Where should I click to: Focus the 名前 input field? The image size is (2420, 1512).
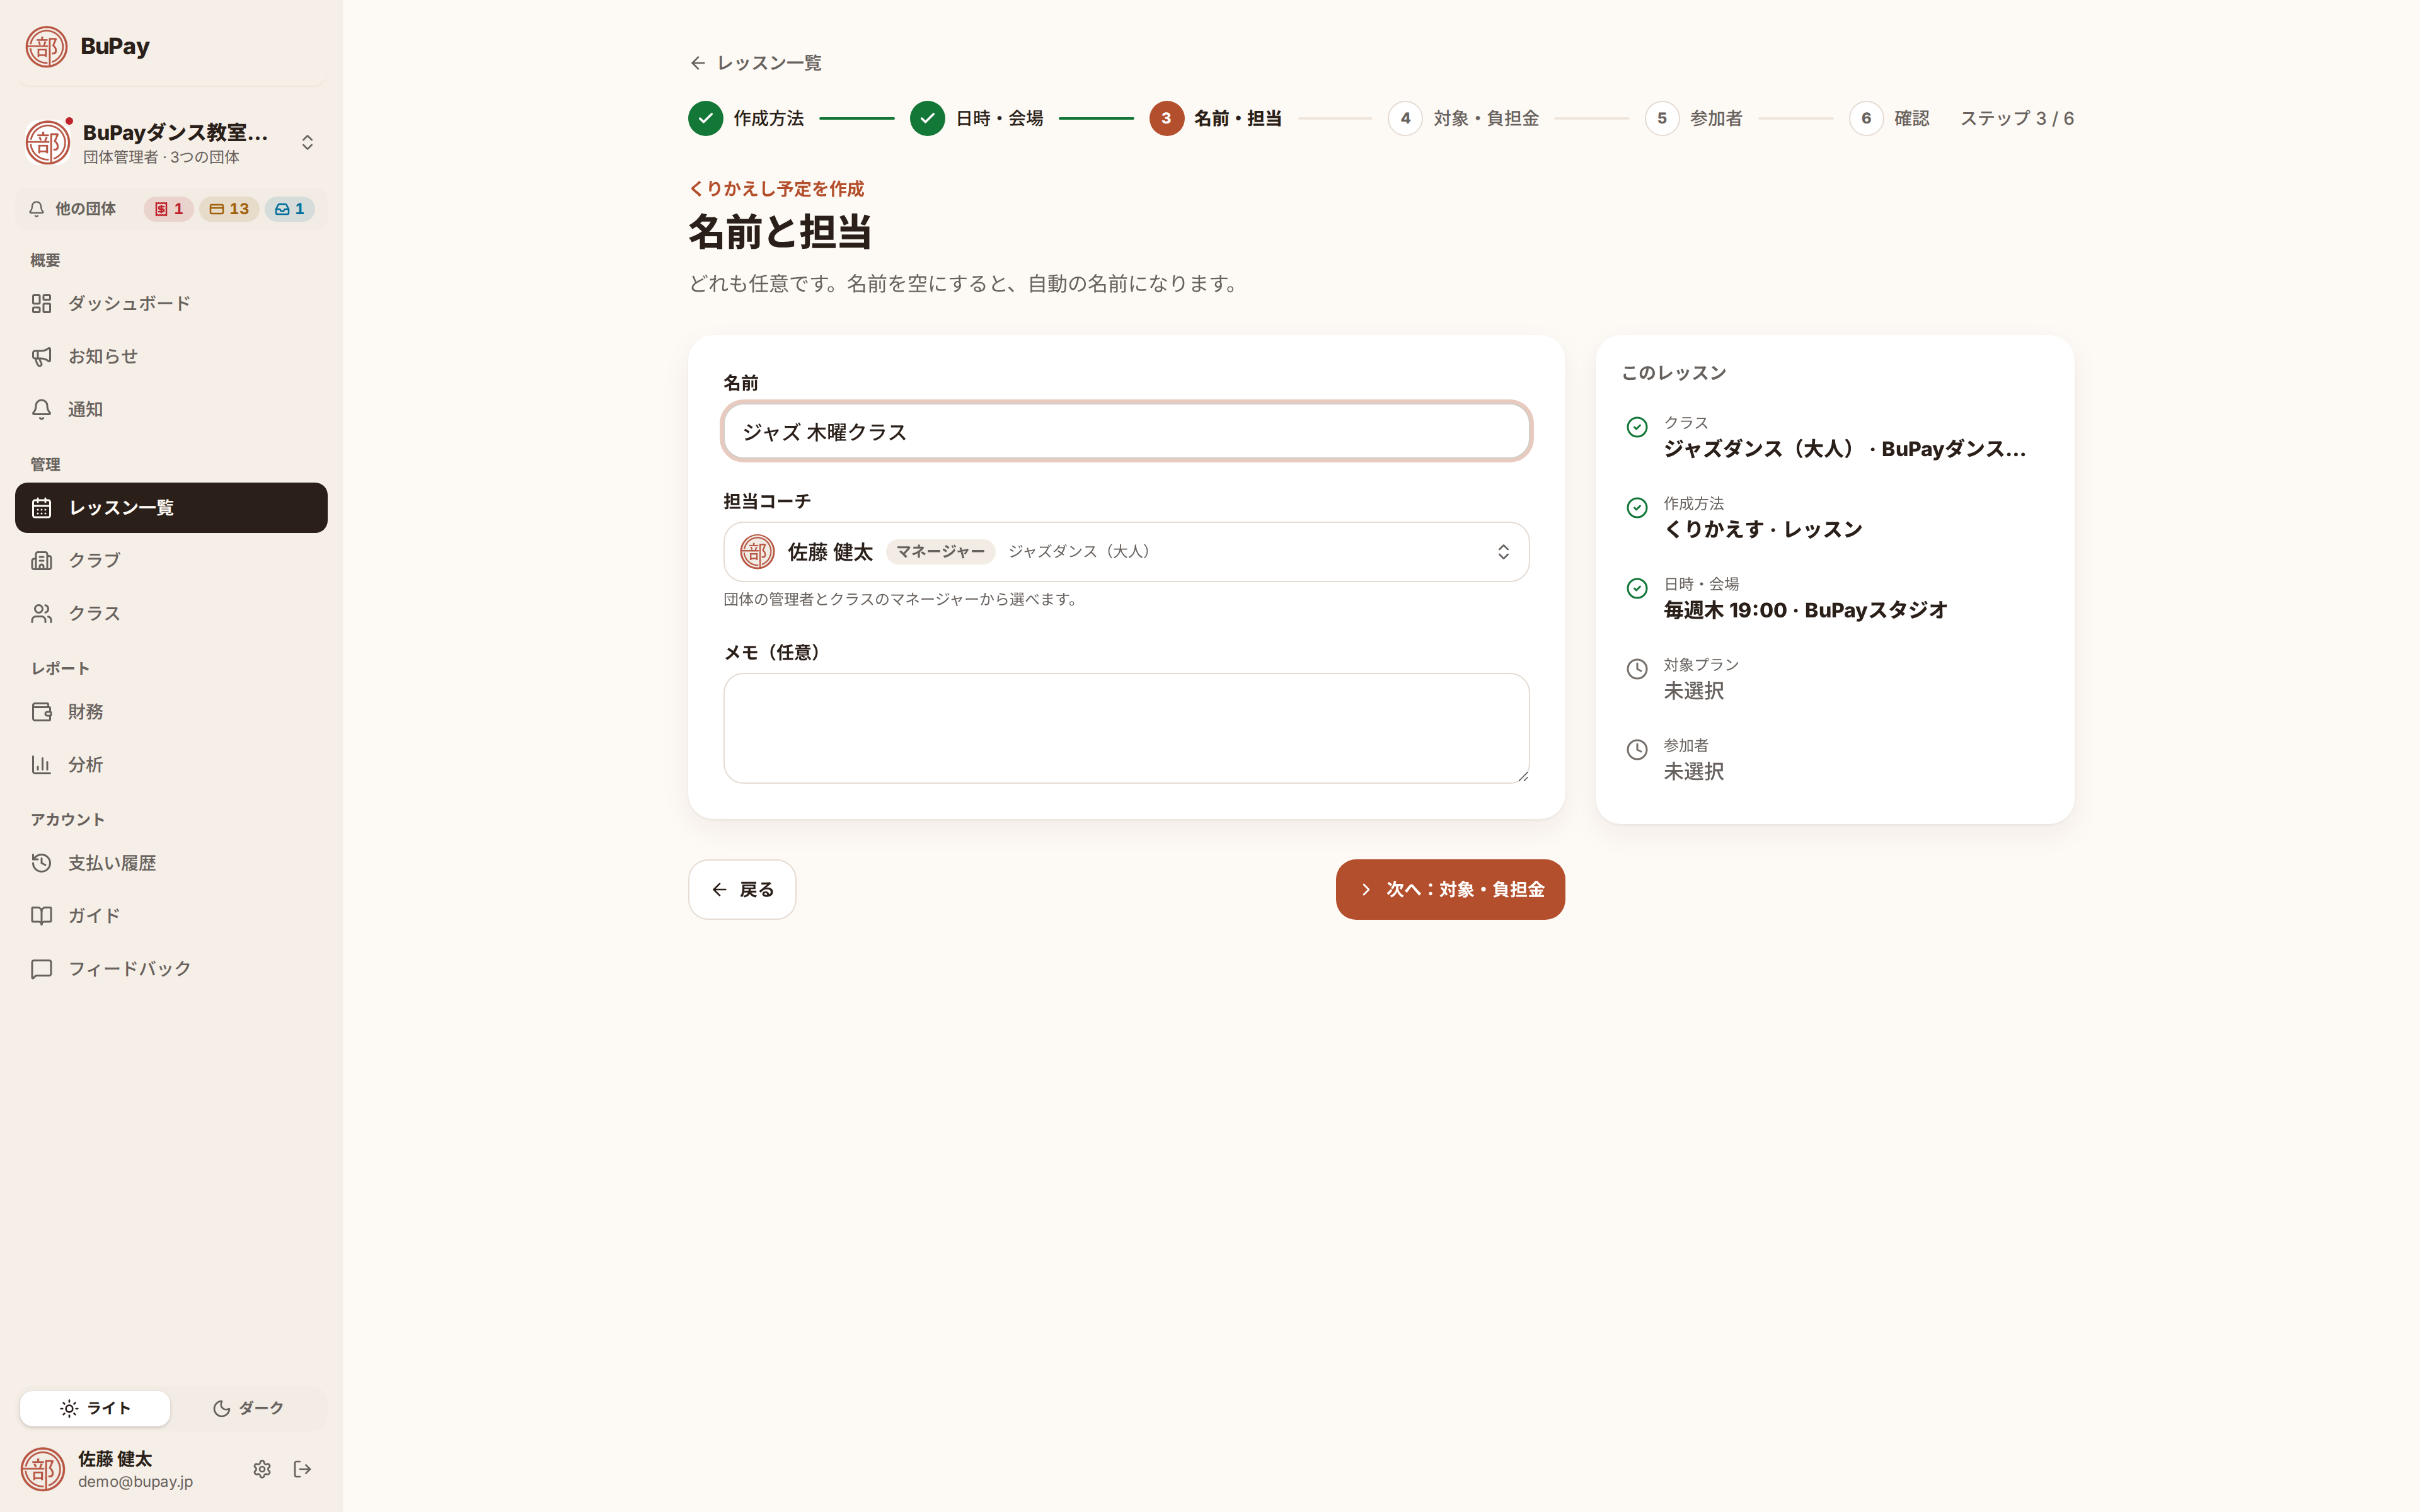click(1126, 432)
